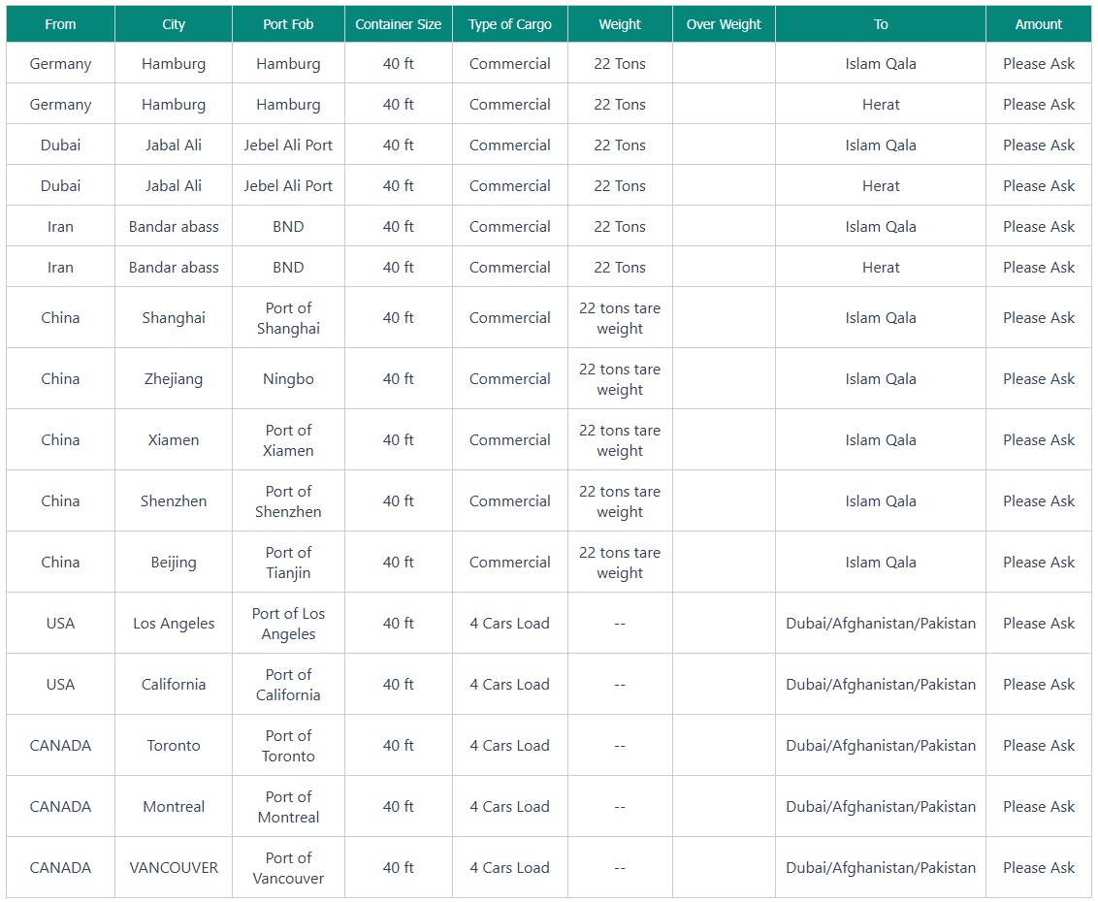This screenshot has width=1098, height=902.
Task: Click the "Zhejiang" city cell
Action: pyautogui.click(x=174, y=379)
